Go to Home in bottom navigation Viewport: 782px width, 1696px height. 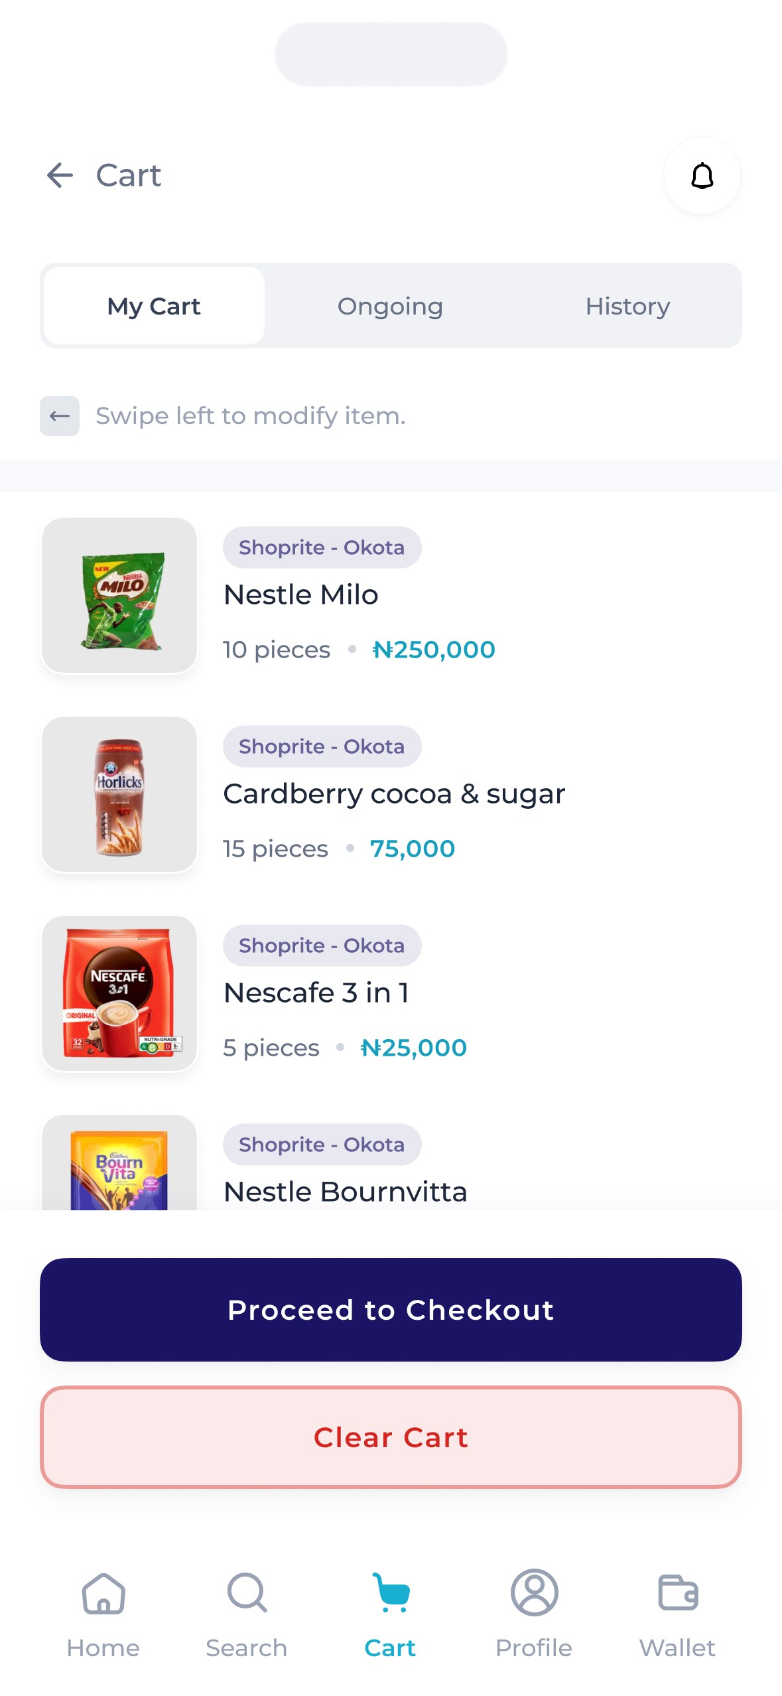103,1612
